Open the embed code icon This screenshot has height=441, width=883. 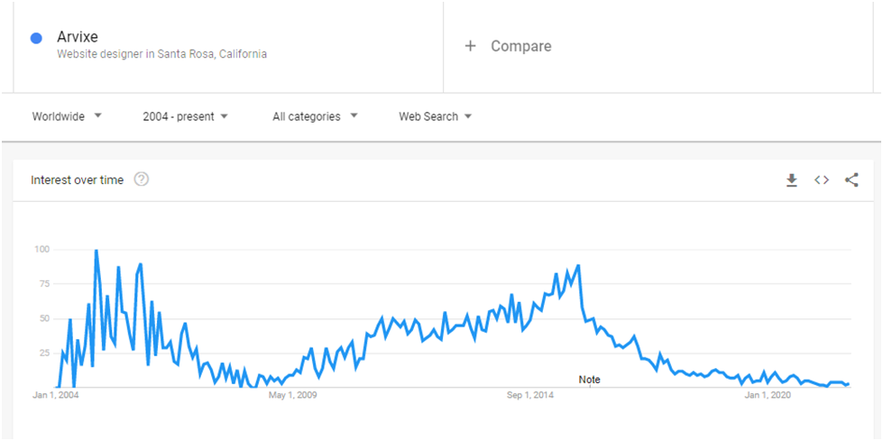point(822,180)
